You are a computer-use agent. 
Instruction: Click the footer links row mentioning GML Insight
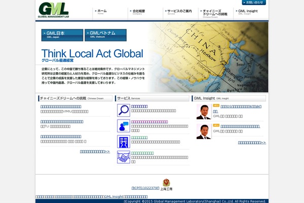point(92,196)
